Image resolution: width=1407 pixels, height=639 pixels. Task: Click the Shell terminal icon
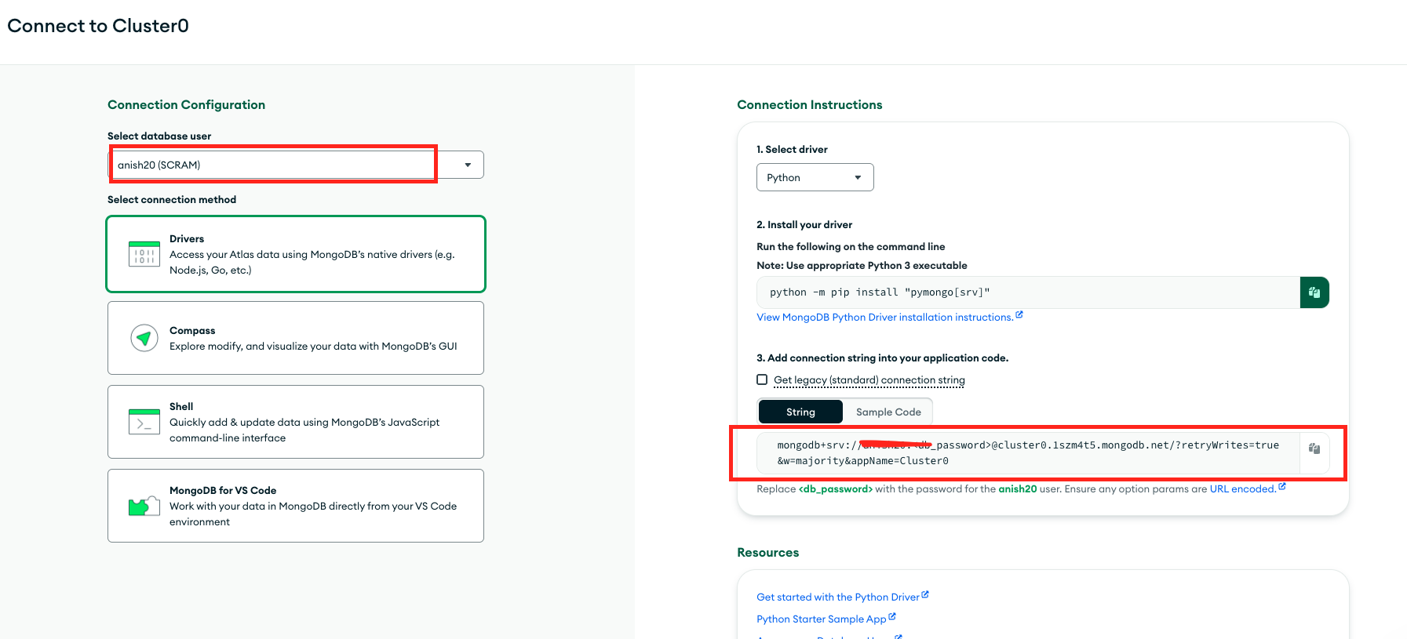tap(144, 422)
